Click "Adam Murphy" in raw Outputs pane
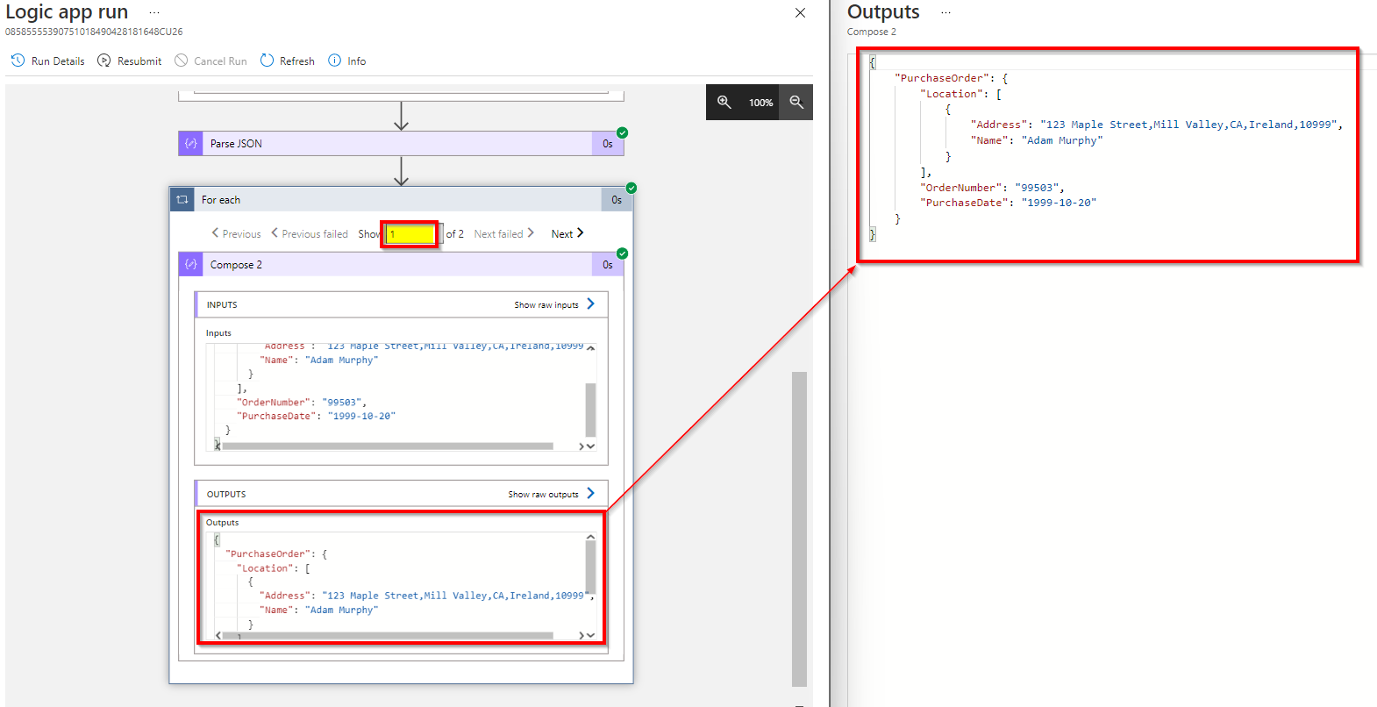This screenshot has width=1377, height=707. (x=1062, y=140)
